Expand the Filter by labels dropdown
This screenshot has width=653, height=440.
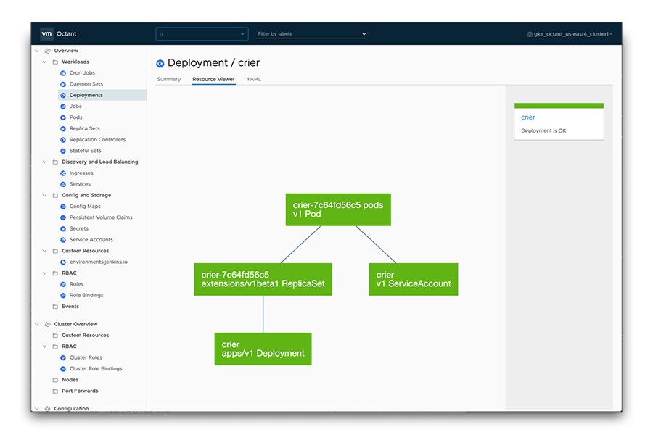coord(311,33)
